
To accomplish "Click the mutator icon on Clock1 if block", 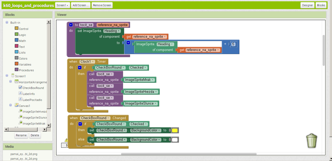I will point(80,68).
